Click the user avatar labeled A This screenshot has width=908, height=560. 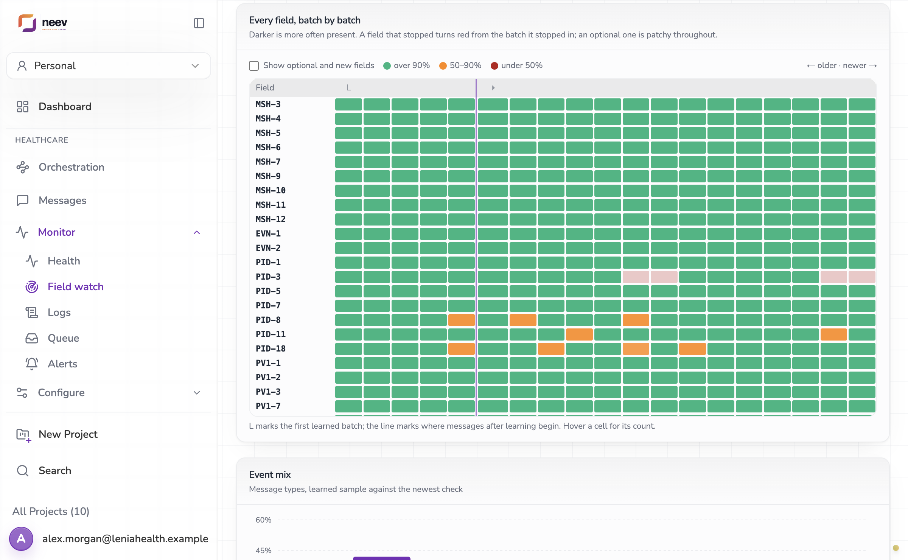pos(21,539)
